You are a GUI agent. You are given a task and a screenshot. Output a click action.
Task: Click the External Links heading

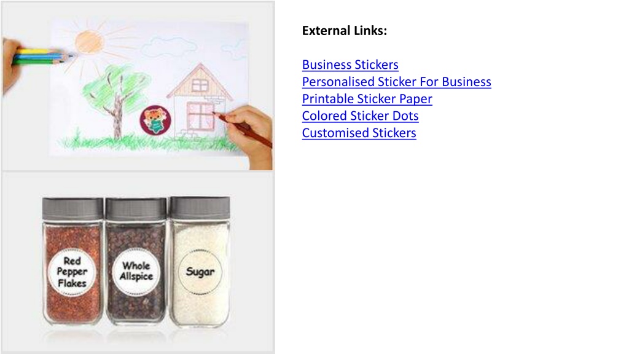click(344, 31)
